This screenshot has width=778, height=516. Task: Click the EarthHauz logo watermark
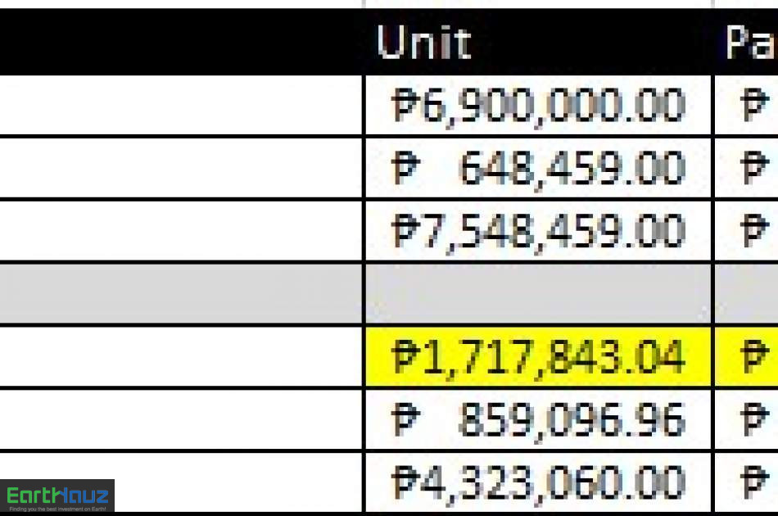pyautogui.click(x=57, y=496)
